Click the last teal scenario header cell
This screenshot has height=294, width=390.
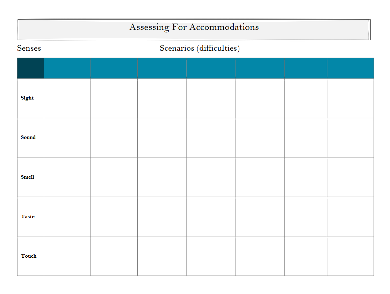[x=350, y=68]
